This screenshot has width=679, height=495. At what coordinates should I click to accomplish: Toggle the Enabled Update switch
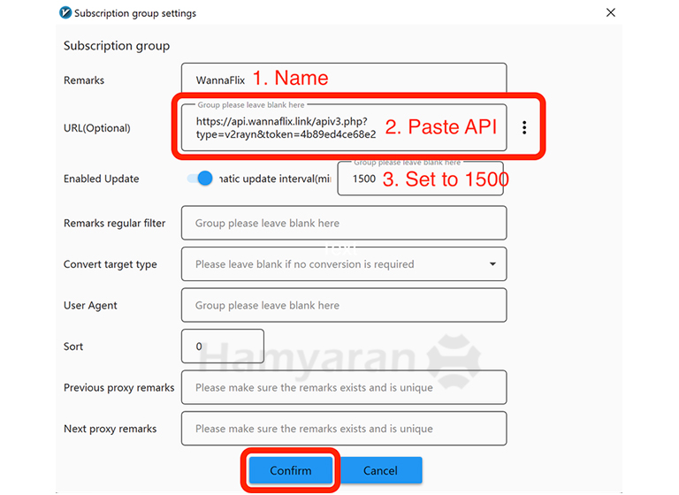[x=201, y=179]
